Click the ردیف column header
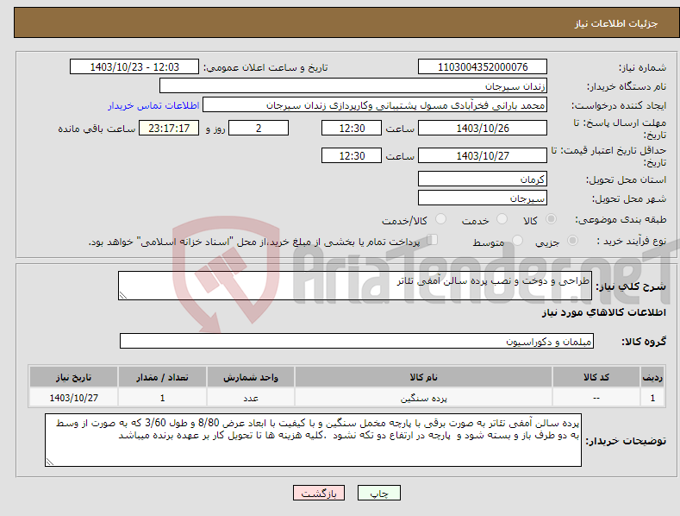 tap(652, 377)
